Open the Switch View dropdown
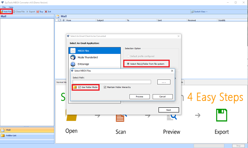The height and width of the screenshot is (148, 248). tap(199, 12)
